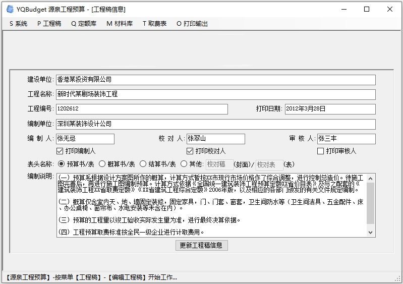
Task: Click the 工程编号 field showing 1202612
Action: click(x=142, y=109)
